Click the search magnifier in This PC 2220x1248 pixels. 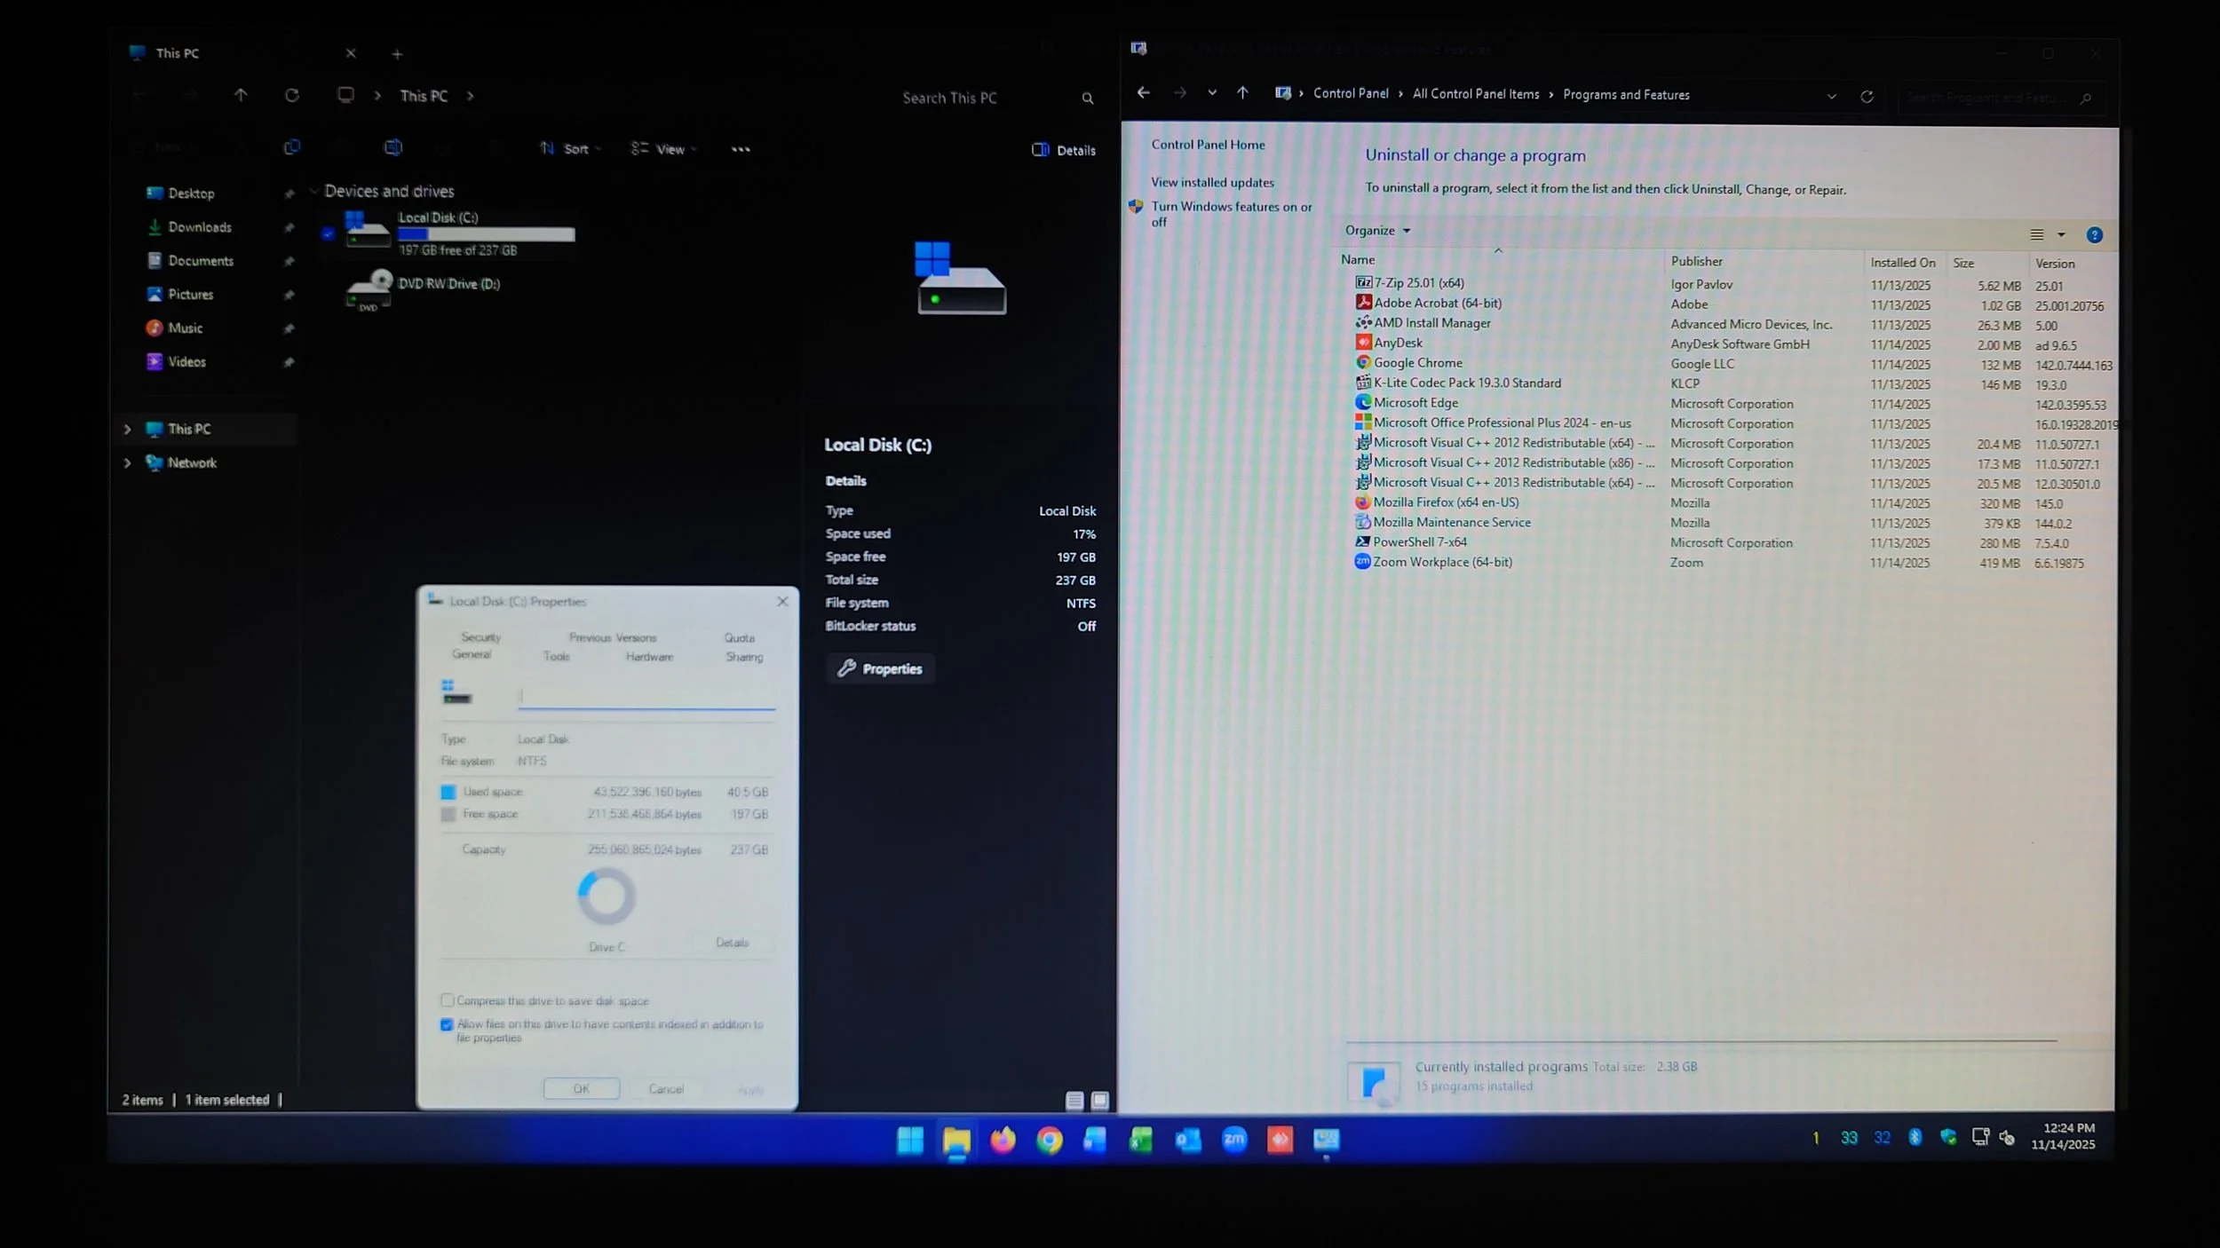(x=1087, y=99)
